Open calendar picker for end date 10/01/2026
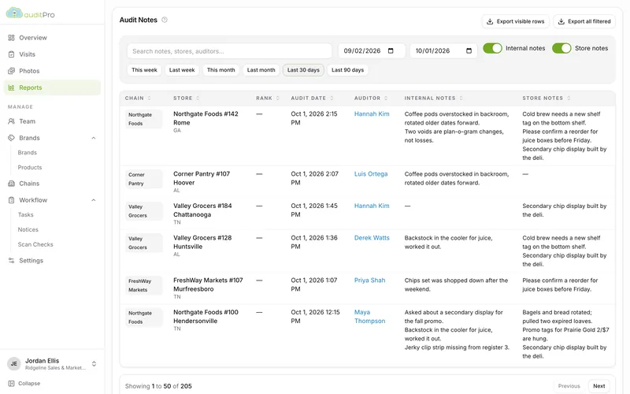The height and width of the screenshot is (394, 630). (469, 50)
